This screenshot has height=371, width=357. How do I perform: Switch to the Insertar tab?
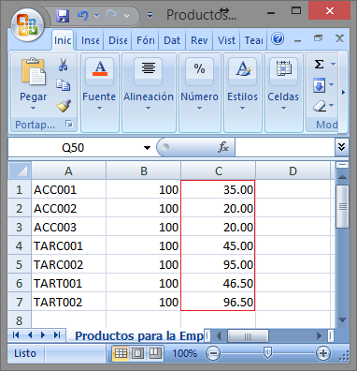pyautogui.click(x=91, y=40)
